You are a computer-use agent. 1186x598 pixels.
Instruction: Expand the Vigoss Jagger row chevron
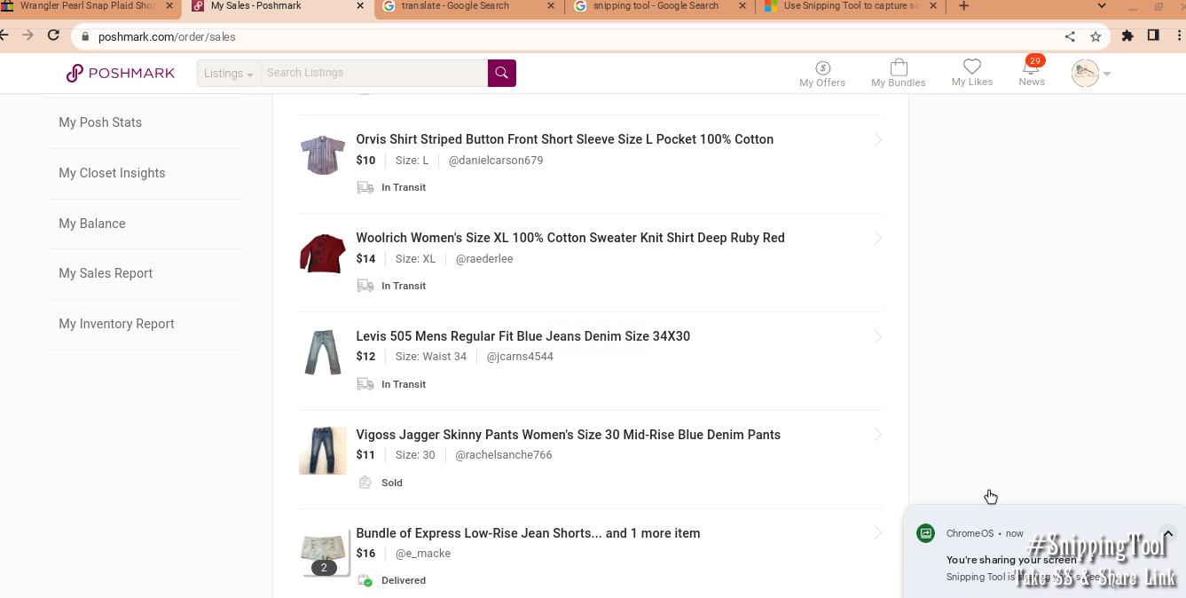[877, 435]
